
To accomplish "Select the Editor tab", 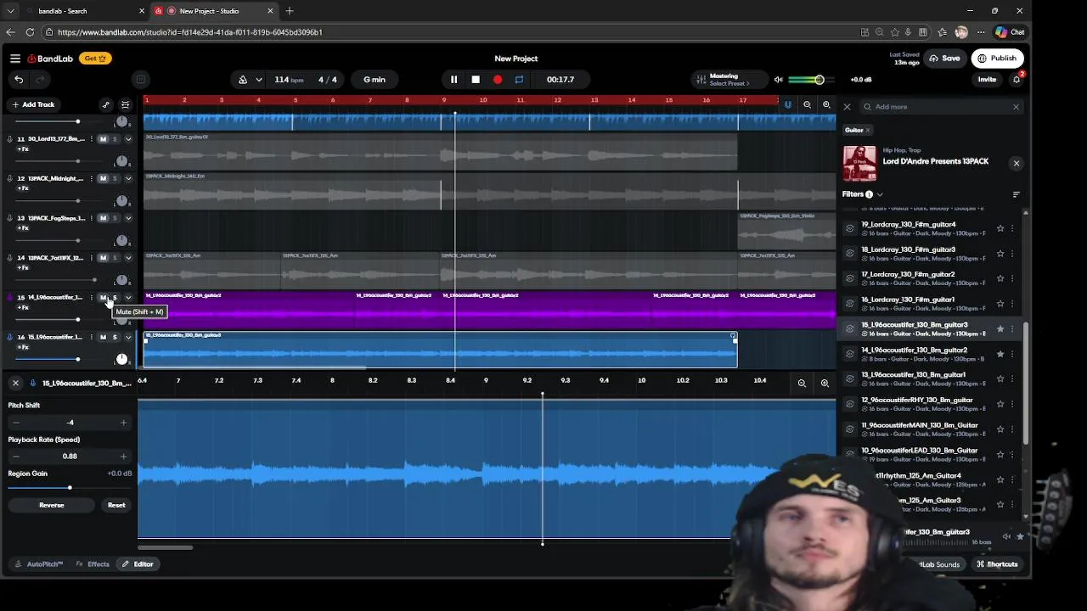I will [x=138, y=564].
